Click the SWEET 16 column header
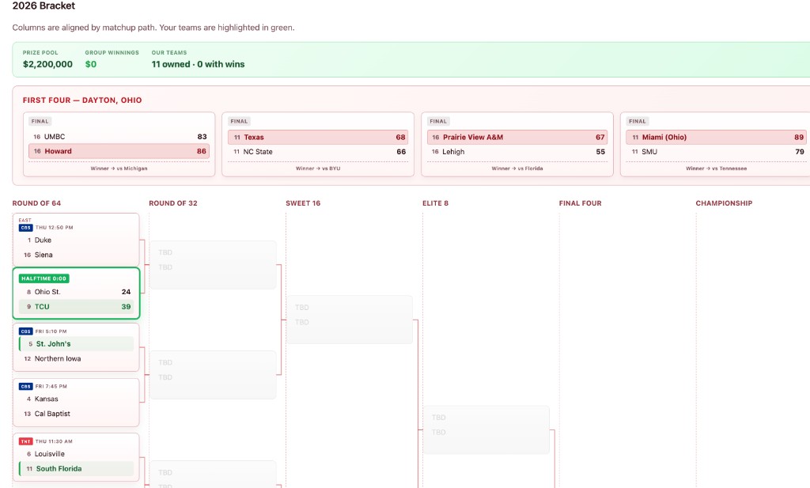Screen dimensions: 810x488 pyautogui.click(x=305, y=203)
